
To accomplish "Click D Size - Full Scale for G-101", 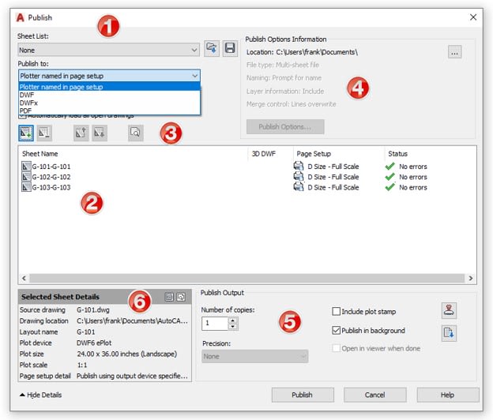I will (x=333, y=167).
